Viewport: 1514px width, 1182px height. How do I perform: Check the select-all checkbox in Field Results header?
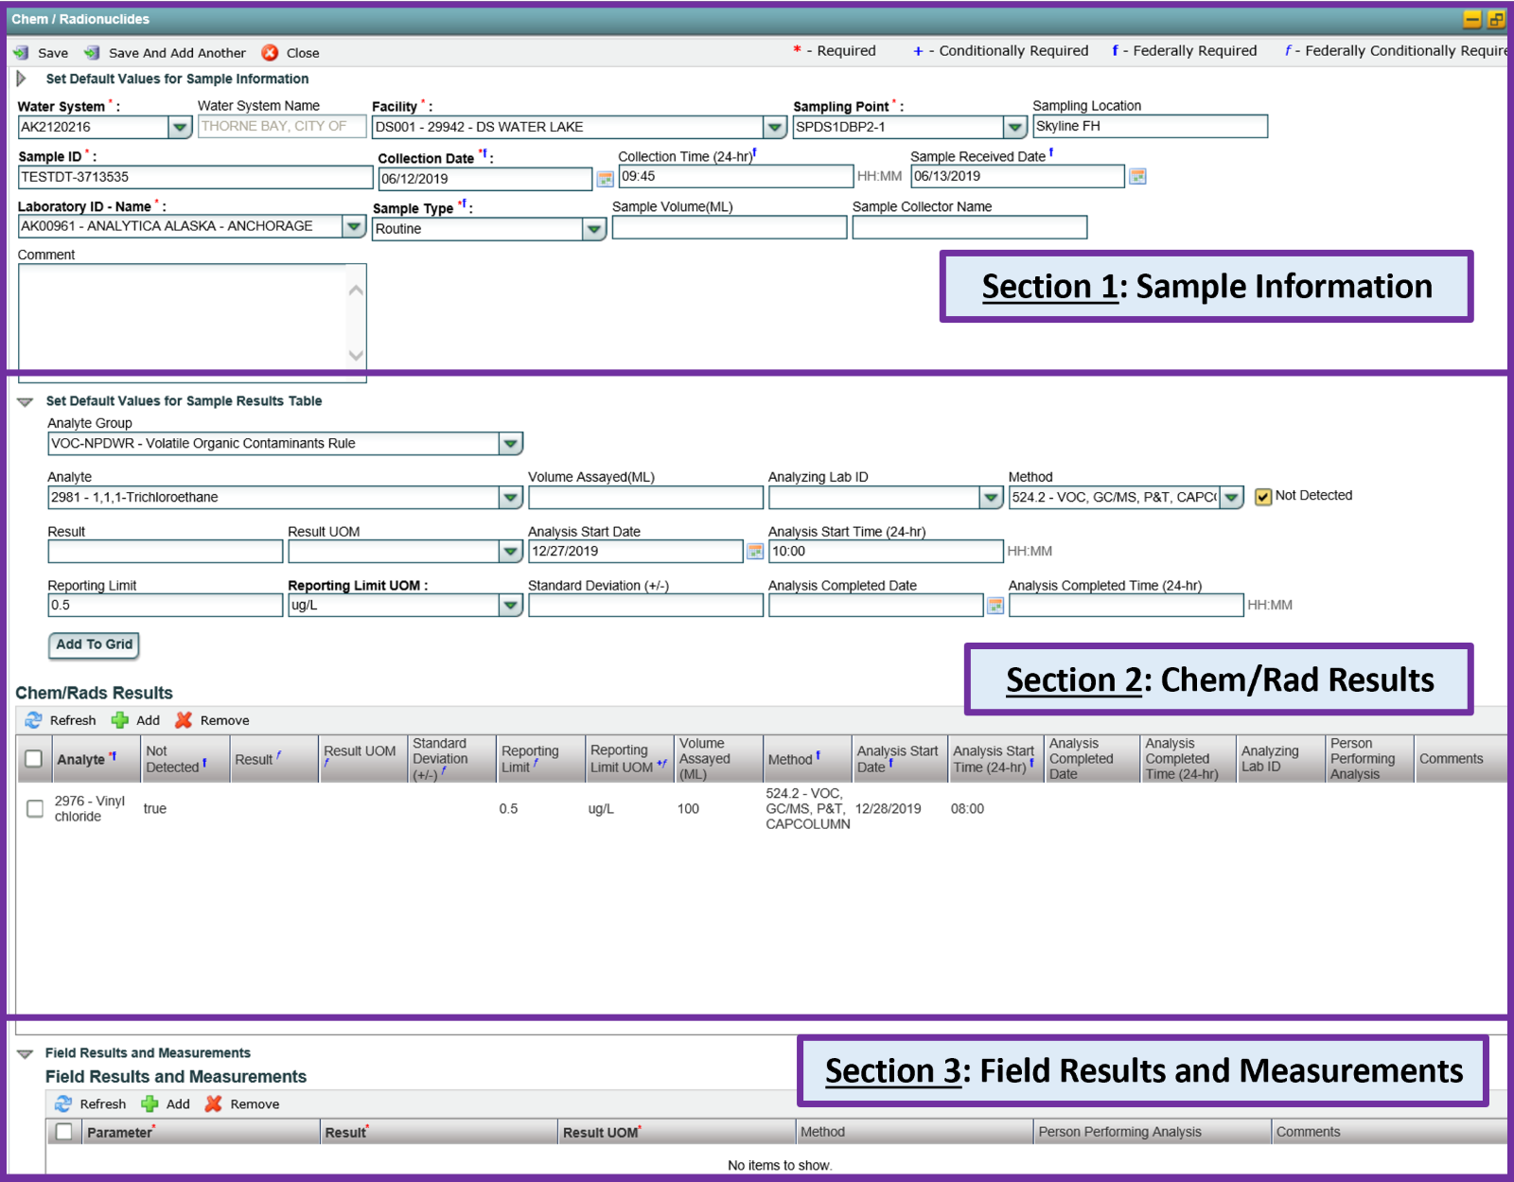click(64, 1132)
